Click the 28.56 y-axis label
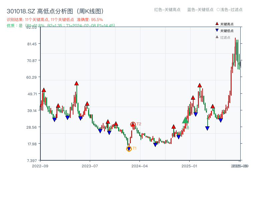Screen dimensions: 267x200 31,127
